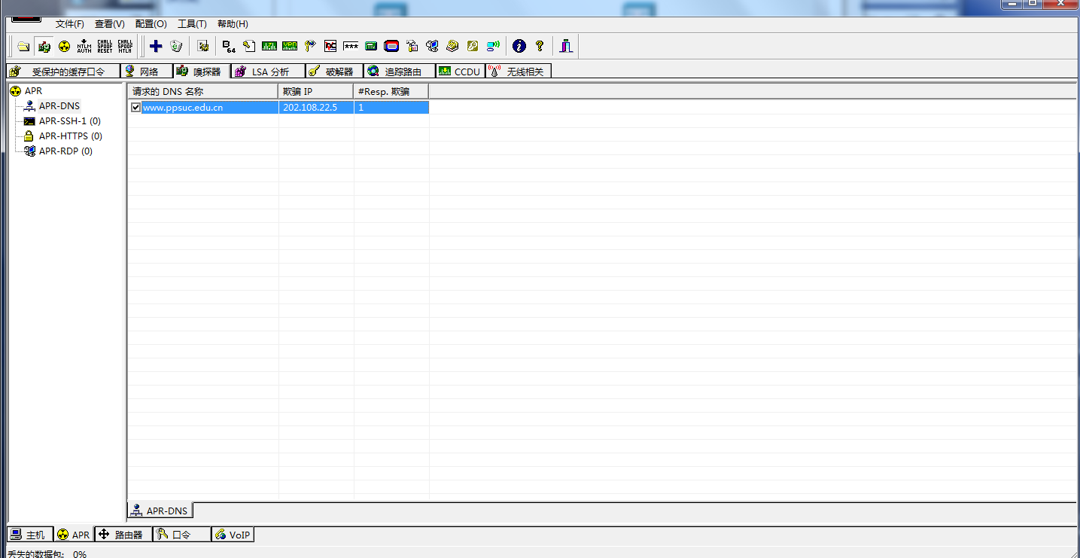Sort by the 欺骗 IP column header
Image resolution: width=1080 pixels, height=558 pixels.
coord(316,91)
